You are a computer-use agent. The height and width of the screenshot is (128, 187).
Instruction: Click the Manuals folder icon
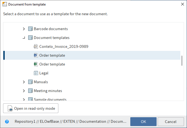pyautogui.click(x=30, y=82)
